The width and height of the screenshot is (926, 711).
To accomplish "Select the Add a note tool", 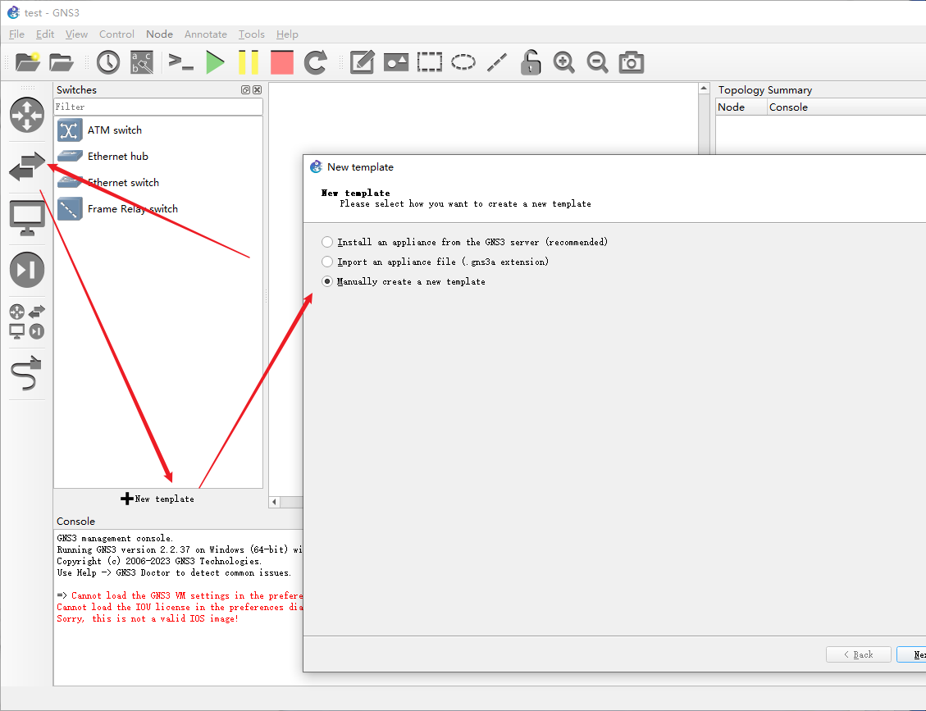I will point(362,62).
